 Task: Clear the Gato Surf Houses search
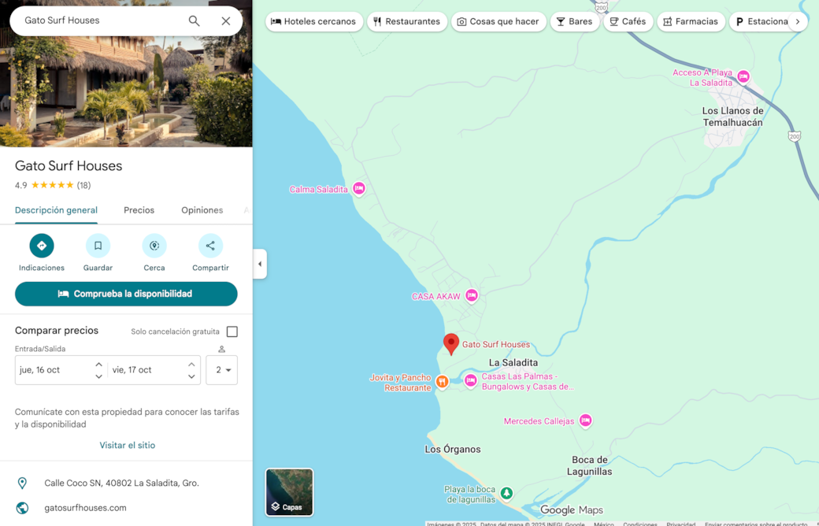click(226, 21)
